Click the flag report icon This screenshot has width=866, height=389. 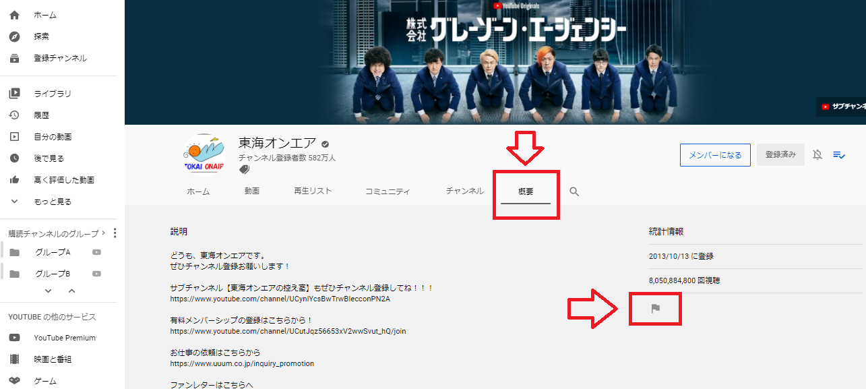coord(655,309)
